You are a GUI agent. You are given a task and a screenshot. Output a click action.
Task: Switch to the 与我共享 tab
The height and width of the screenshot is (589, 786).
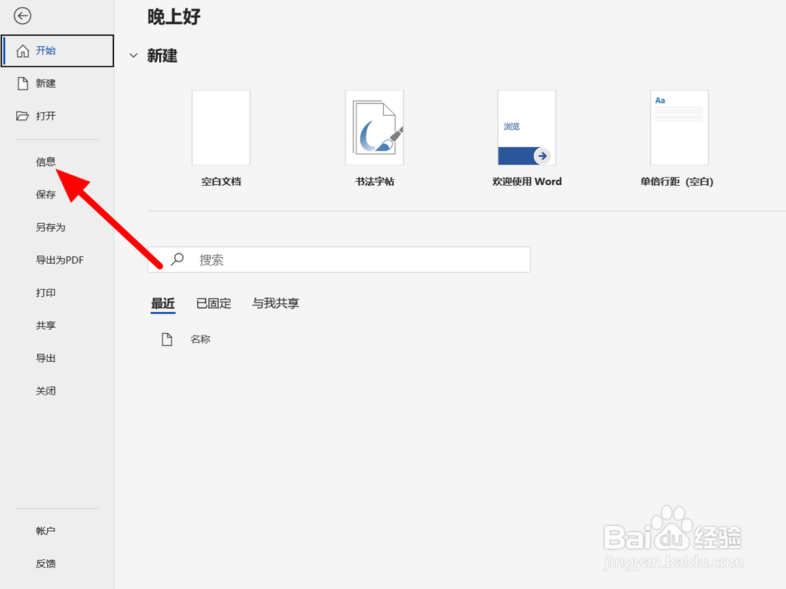(x=276, y=304)
